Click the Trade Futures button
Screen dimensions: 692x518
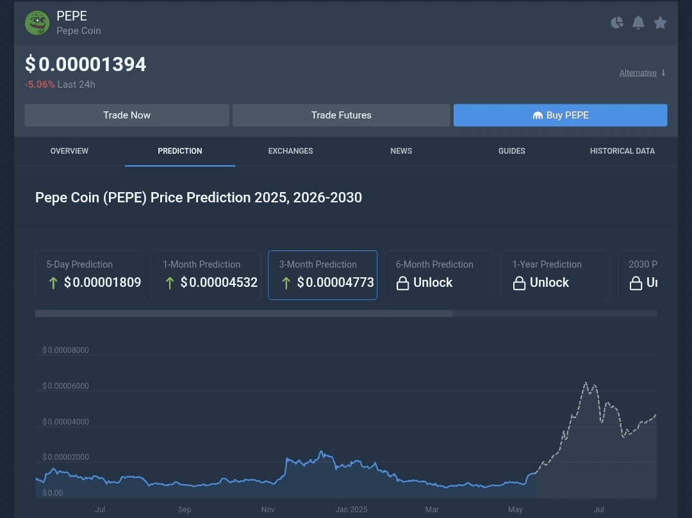coord(341,115)
